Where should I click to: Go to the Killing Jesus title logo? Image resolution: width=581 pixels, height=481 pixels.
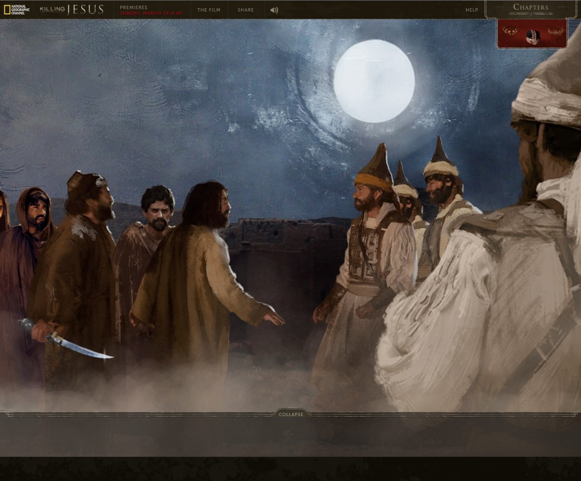point(72,10)
